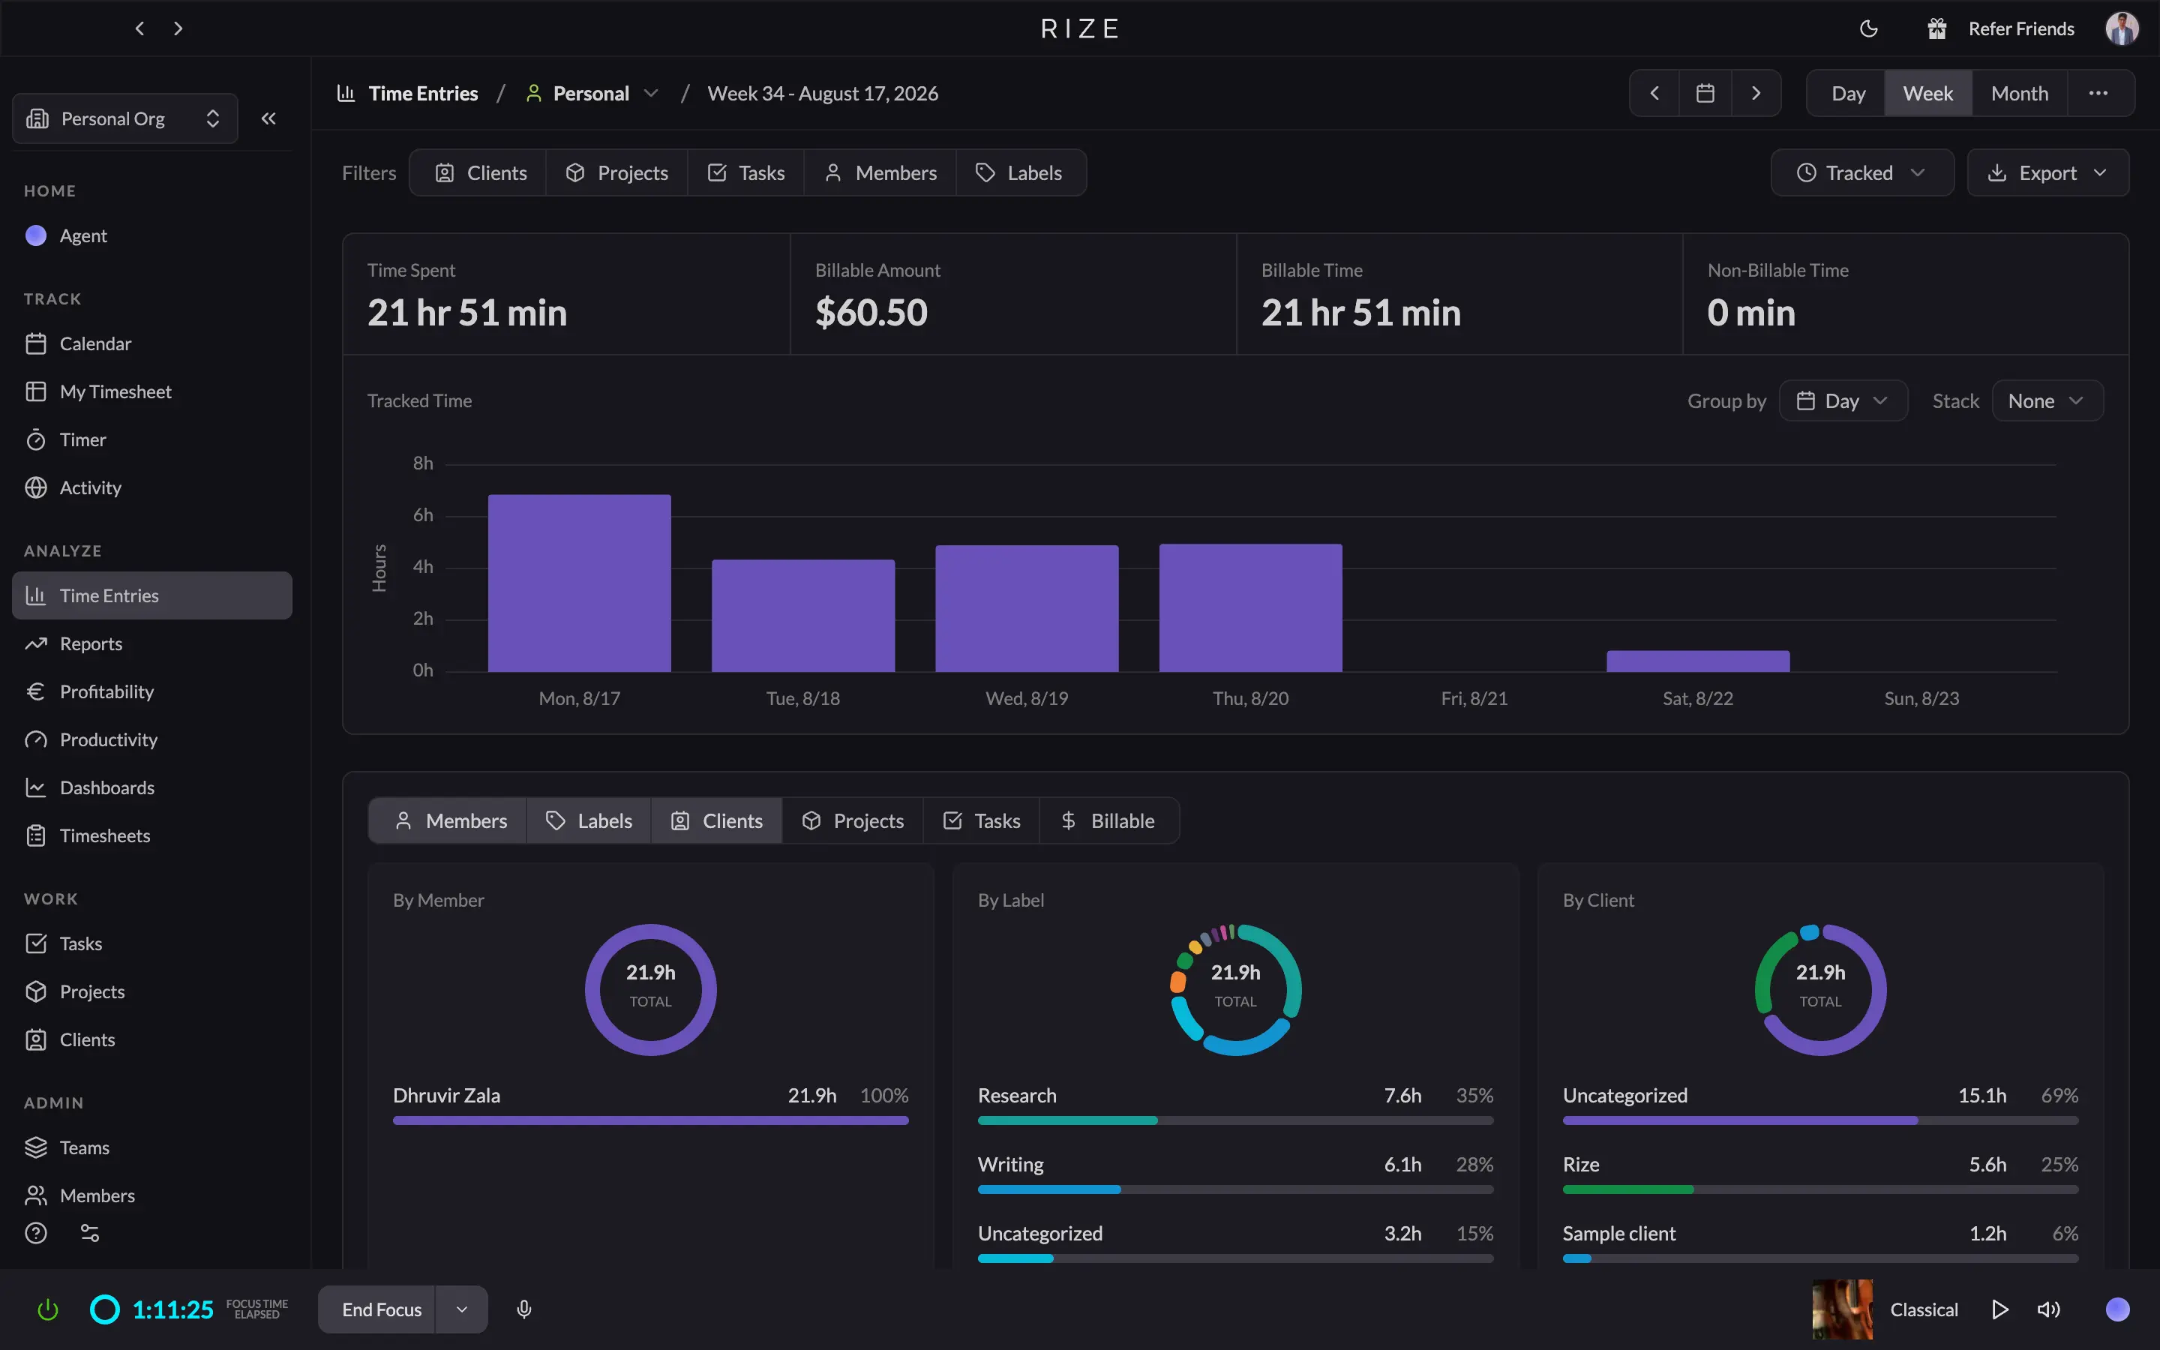
Task: Open sidebar settings sliders icon
Action: (90, 1233)
